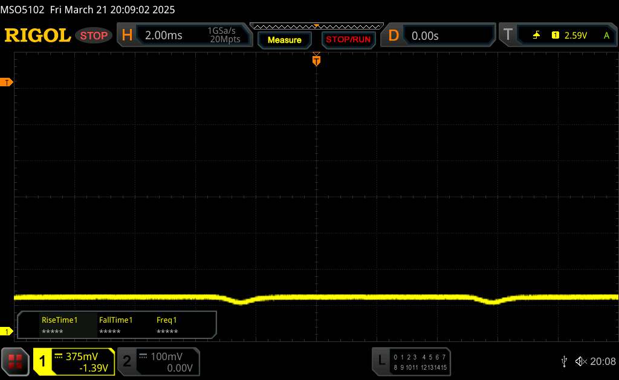Open the 2.00ms horizontal timebase setting
The image size is (619, 380).
click(164, 36)
